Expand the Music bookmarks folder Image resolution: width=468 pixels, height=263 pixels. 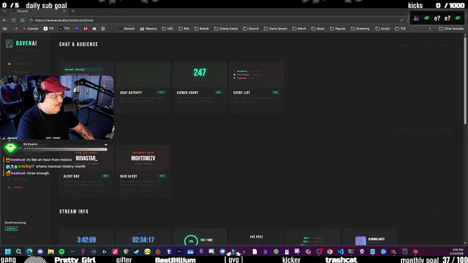[318, 28]
